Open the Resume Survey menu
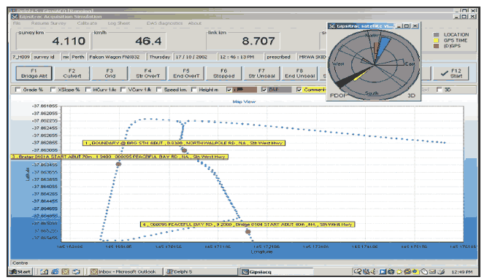Screen dimensions: 487x280 tap(48, 23)
